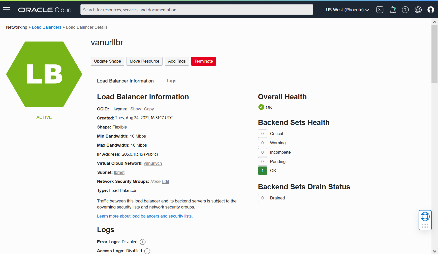Click the Oracle Cloud logo
The width and height of the screenshot is (438, 254).
pos(44,10)
